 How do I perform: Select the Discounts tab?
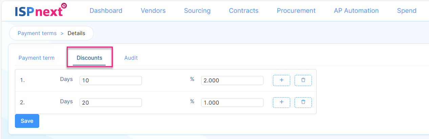[x=89, y=58]
